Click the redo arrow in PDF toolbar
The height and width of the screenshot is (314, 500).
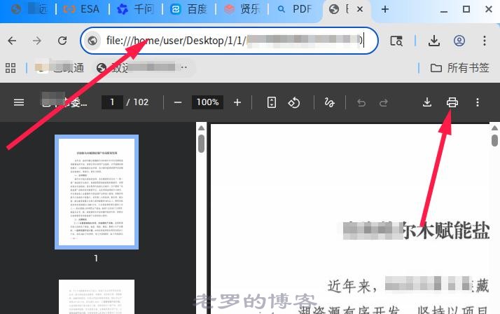coord(384,102)
